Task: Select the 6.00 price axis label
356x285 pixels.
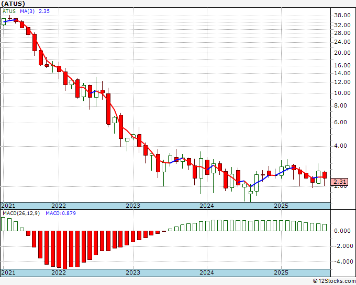Action: pos(340,123)
